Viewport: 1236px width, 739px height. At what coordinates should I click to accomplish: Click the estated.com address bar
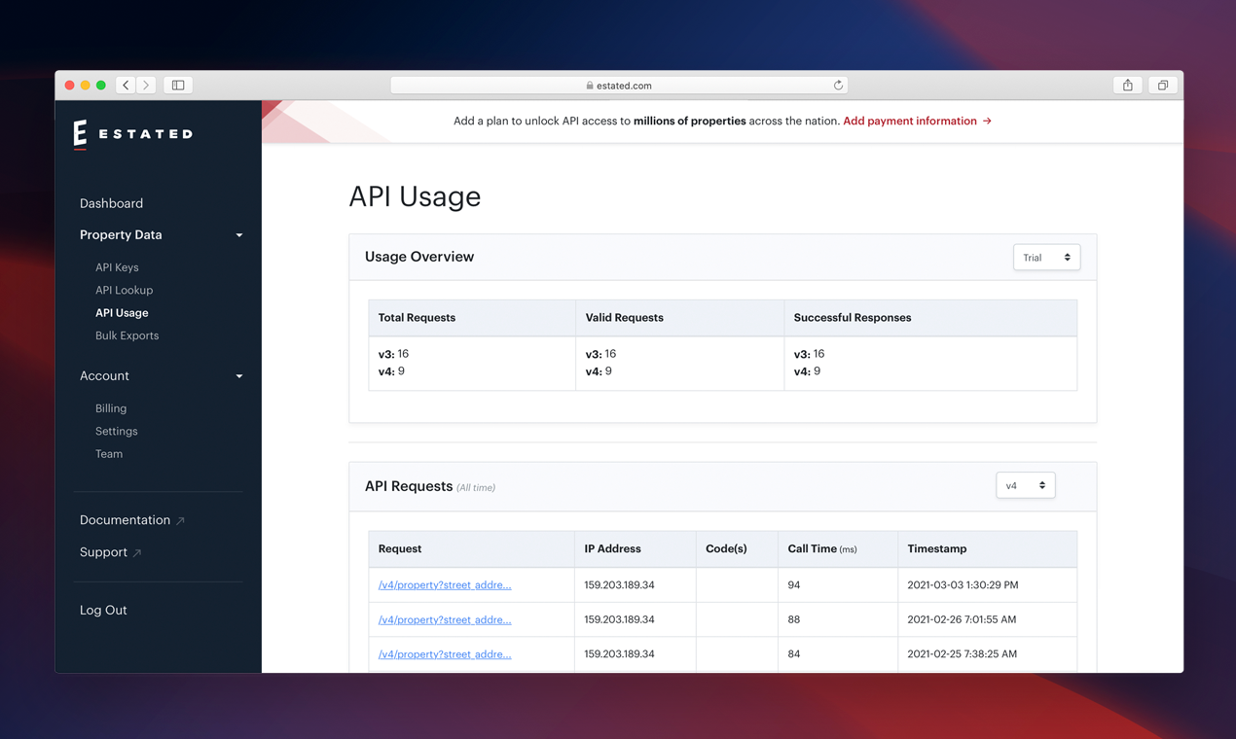[x=619, y=86]
